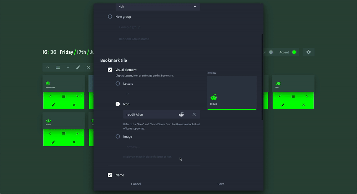Open the Devdocs bookmark tile
The height and width of the screenshot is (194, 357).
coord(64,121)
